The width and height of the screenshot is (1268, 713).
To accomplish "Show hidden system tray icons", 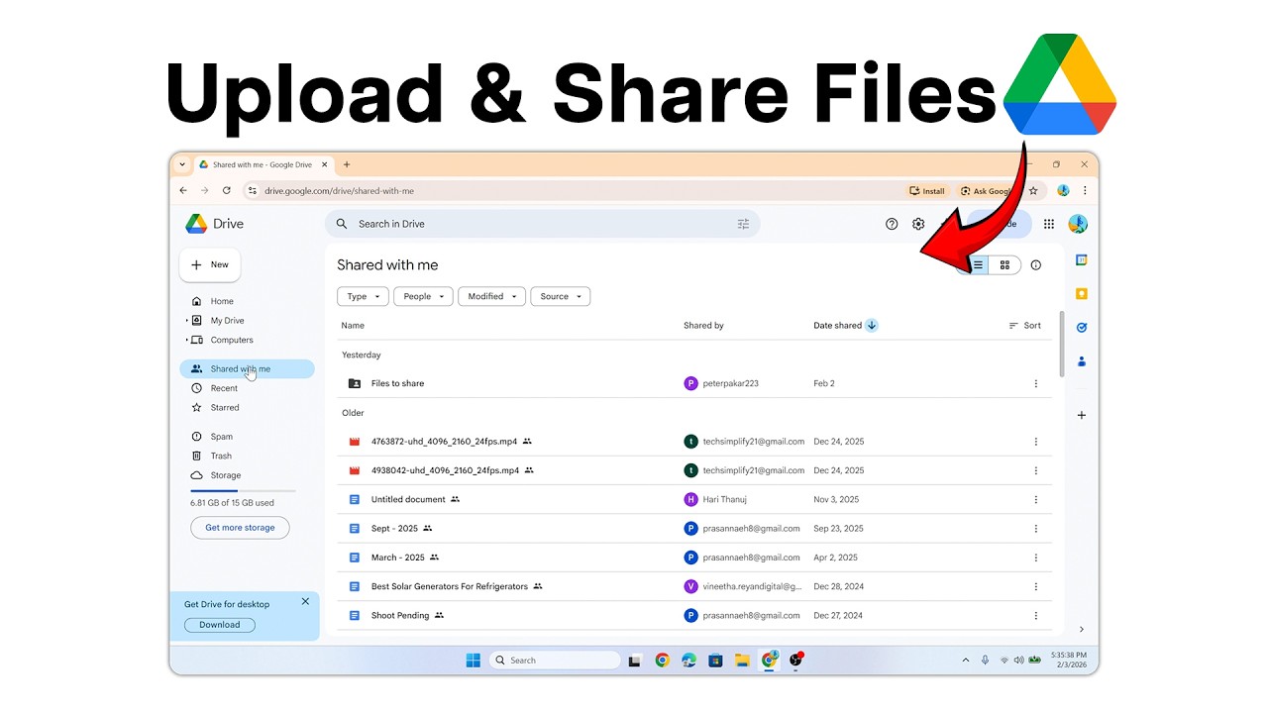I will [x=966, y=661].
